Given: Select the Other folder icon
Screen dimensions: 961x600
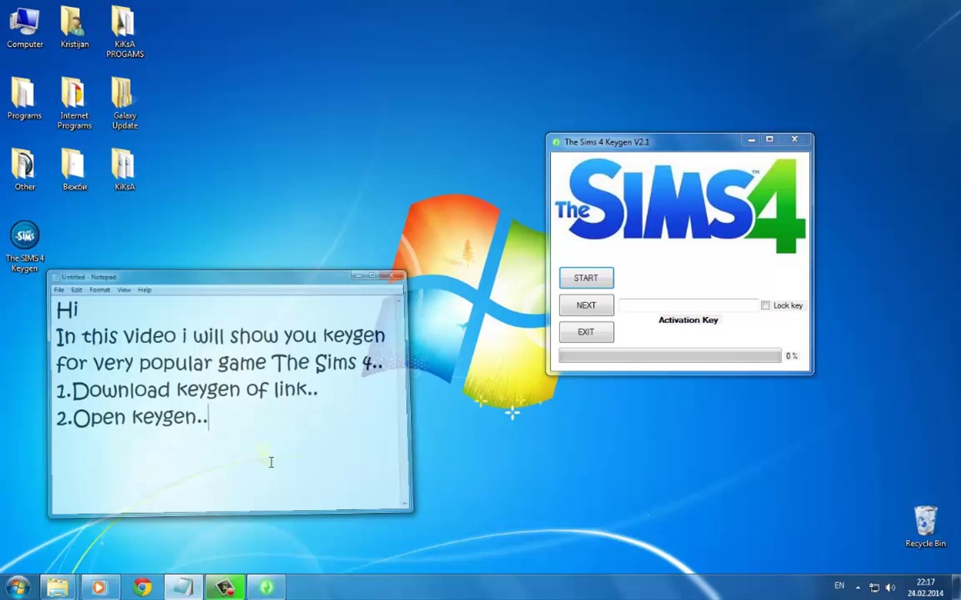Looking at the screenshot, I should coord(24,170).
